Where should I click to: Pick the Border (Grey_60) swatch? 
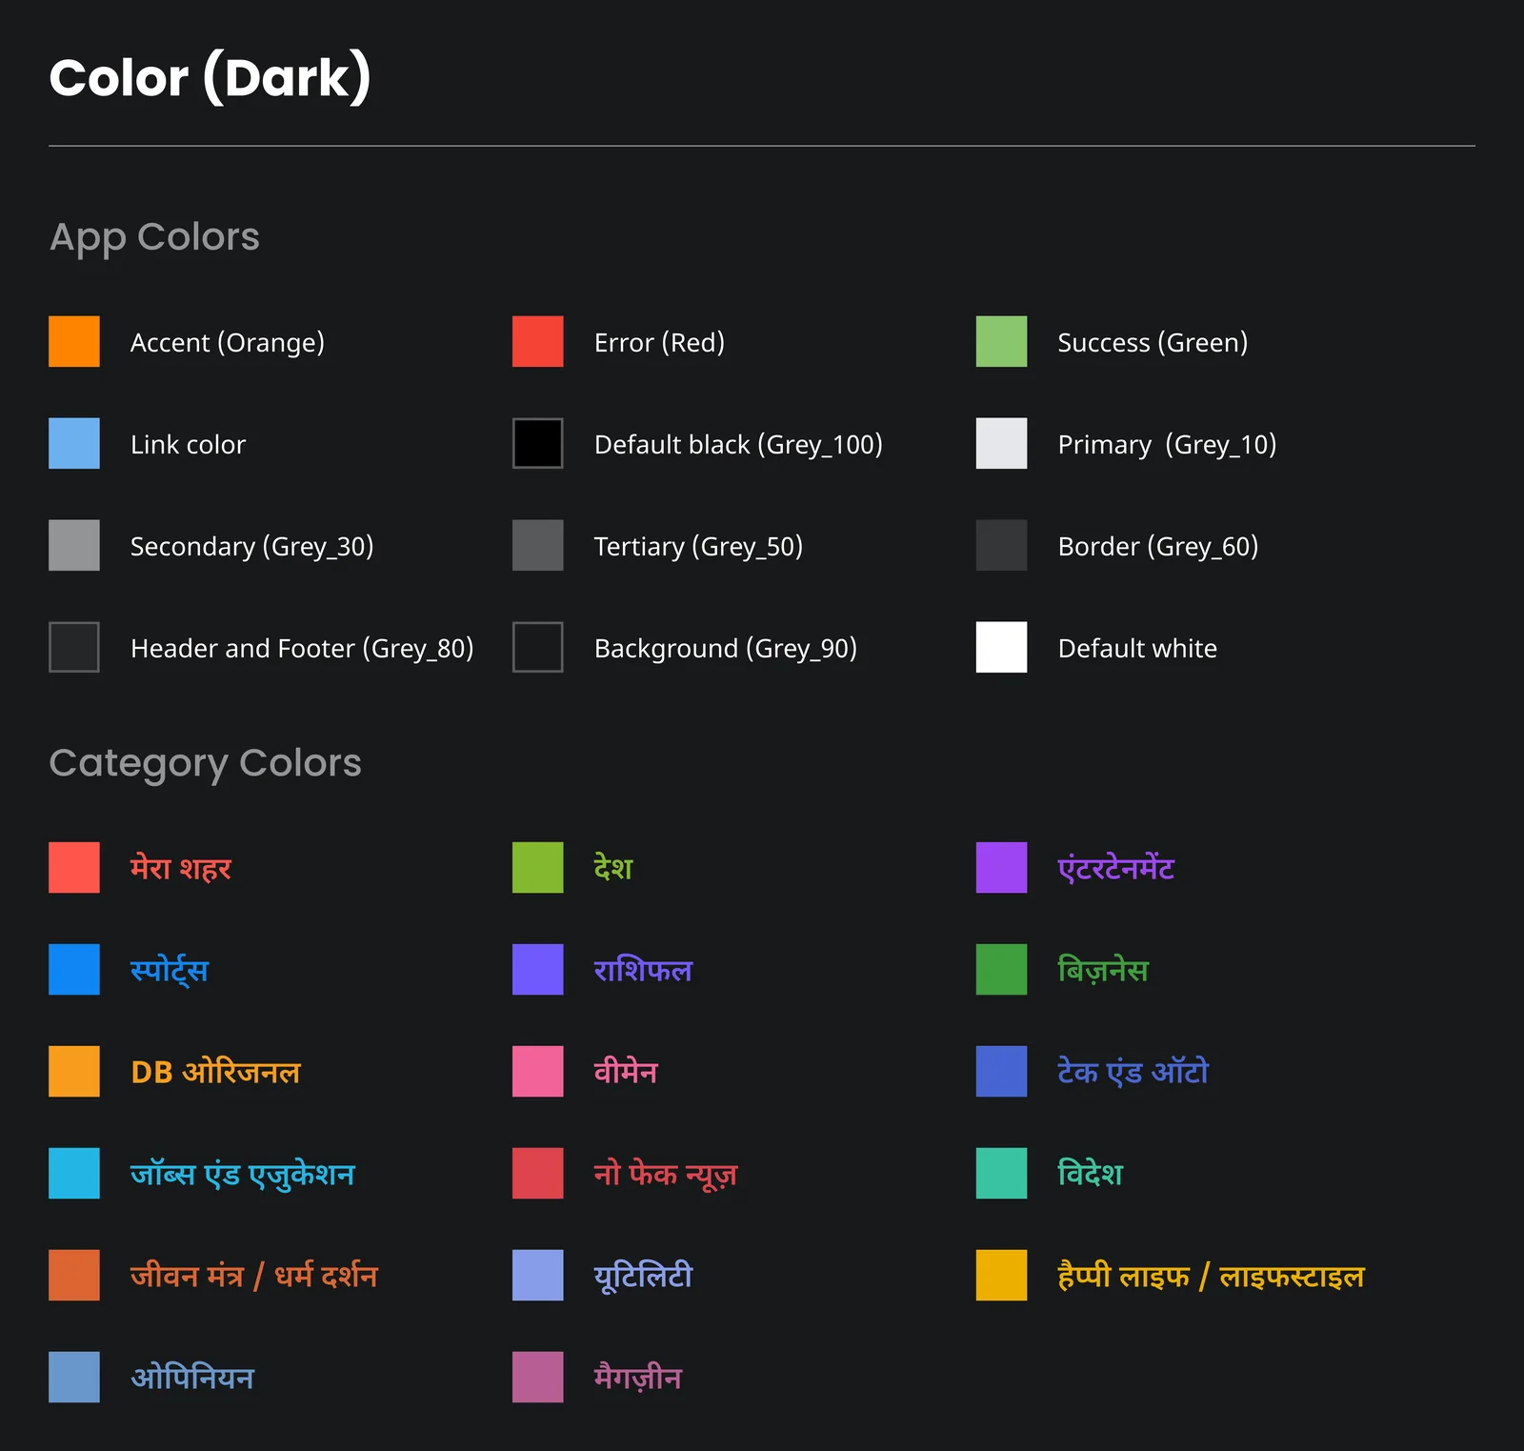click(x=1002, y=545)
